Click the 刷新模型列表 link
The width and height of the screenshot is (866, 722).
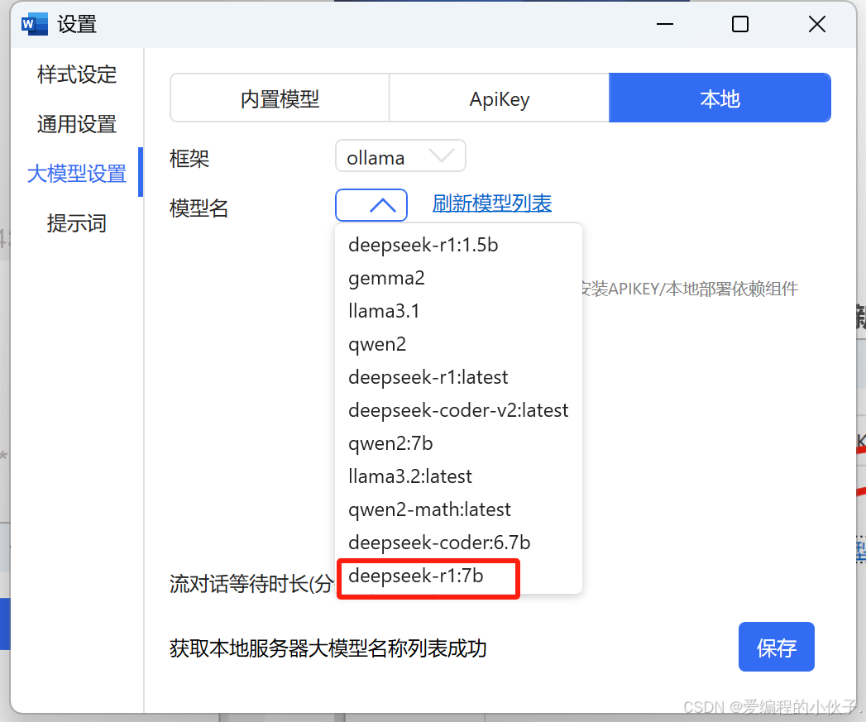(x=491, y=203)
